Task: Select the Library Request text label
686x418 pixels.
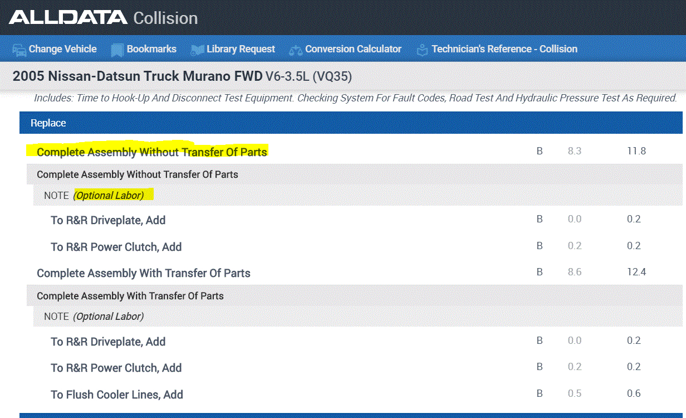Action: pyautogui.click(x=241, y=49)
